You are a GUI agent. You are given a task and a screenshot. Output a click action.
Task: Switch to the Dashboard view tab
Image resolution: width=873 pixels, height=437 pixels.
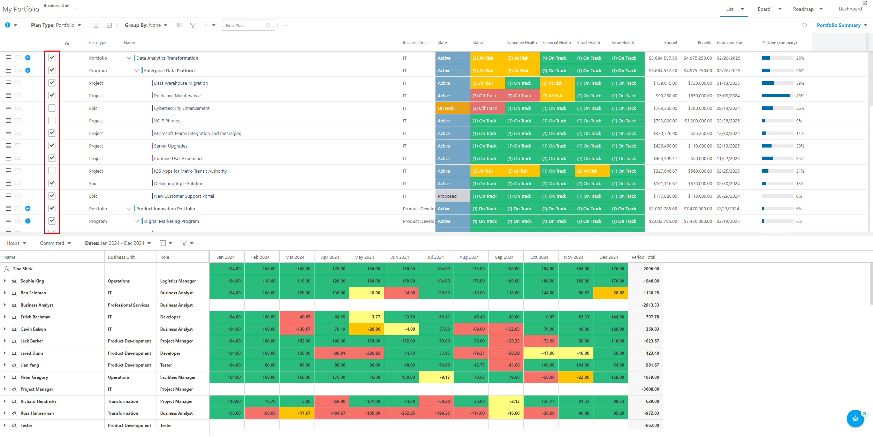coord(850,9)
